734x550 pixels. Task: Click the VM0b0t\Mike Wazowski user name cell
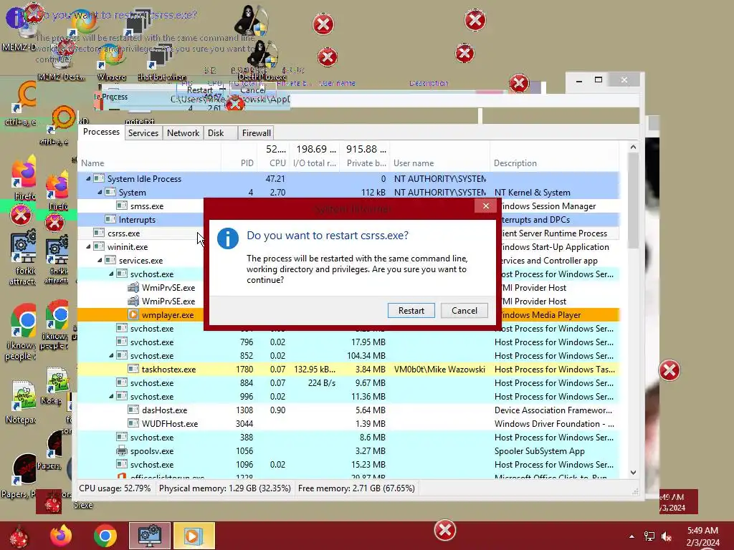pyautogui.click(x=439, y=370)
